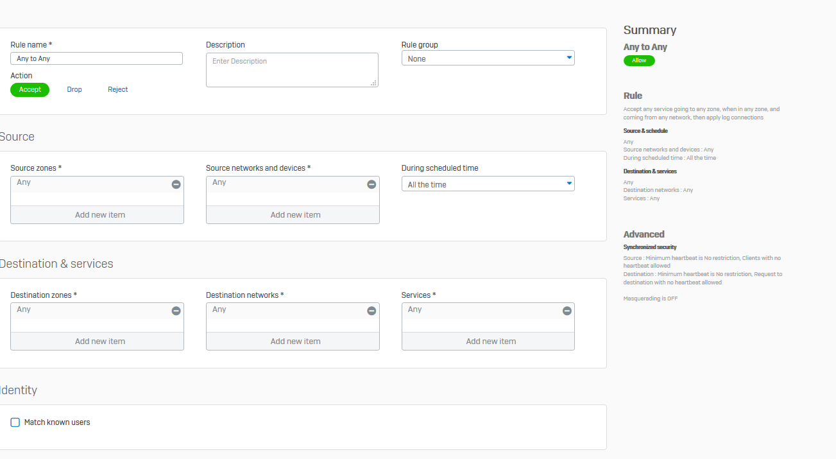836x459 pixels.
Task: Remove Any from Destination networks list
Action: [x=371, y=311]
